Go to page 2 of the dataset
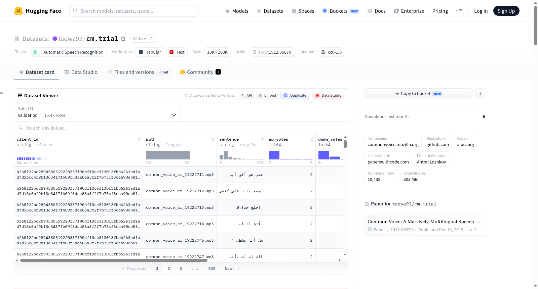Screen dimensions: 538x289 point(169,269)
